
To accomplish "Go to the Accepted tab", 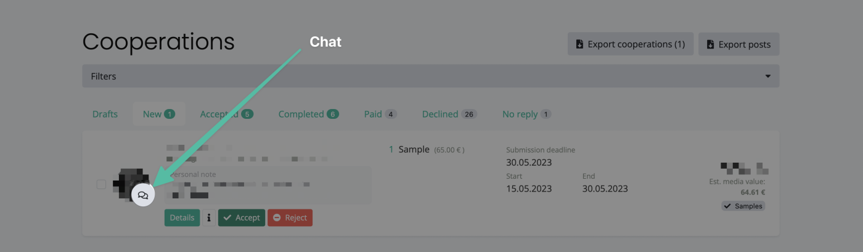I will [x=226, y=114].
